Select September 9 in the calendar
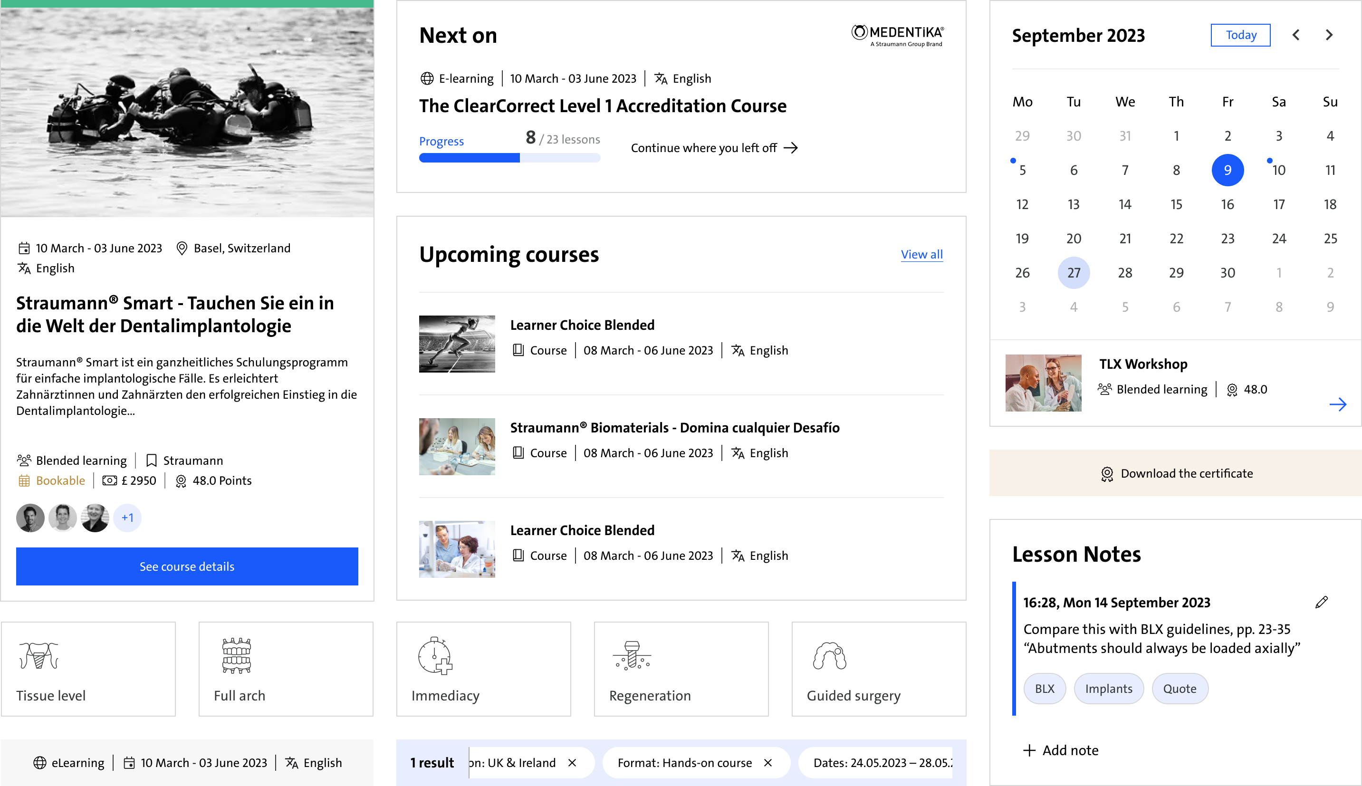1362x786 pixels. 1228,170
